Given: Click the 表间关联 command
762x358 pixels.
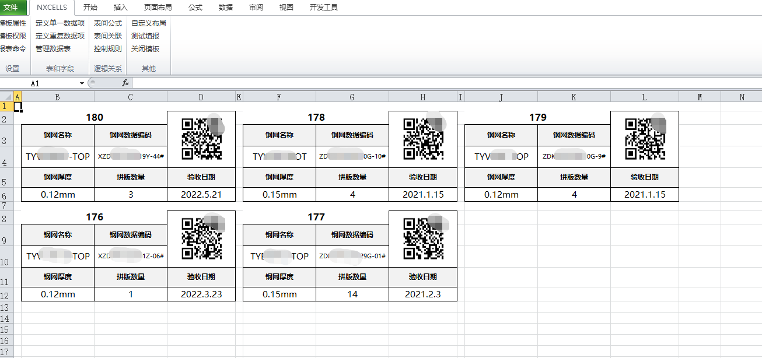Looking at the screenshot, I should (x=108, y=36).
